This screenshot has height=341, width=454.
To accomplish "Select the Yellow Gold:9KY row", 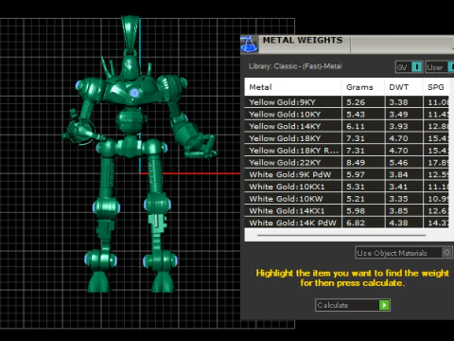I will pos(347,102).
